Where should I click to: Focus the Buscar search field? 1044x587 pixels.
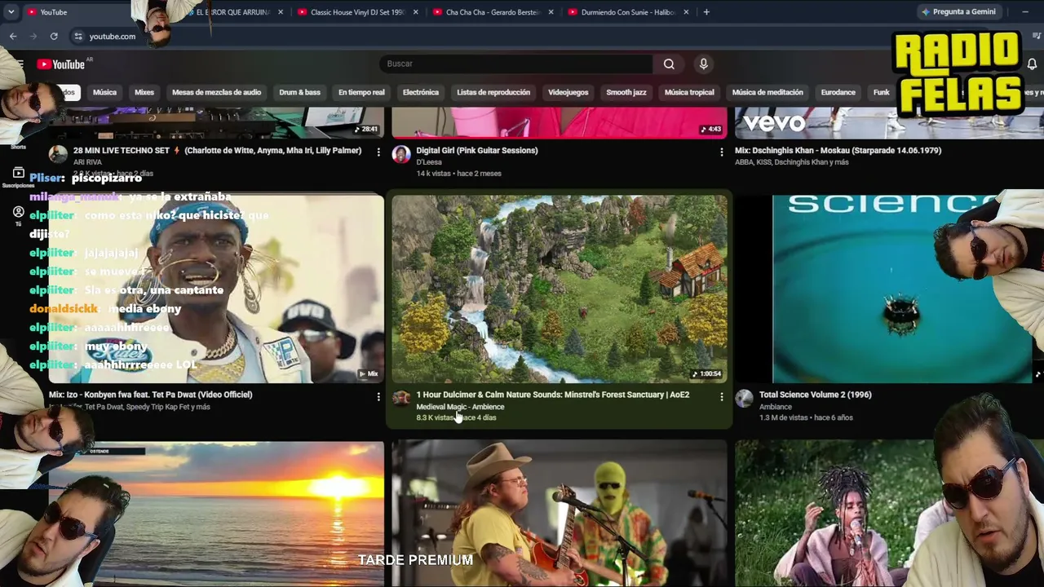[515, 64]
